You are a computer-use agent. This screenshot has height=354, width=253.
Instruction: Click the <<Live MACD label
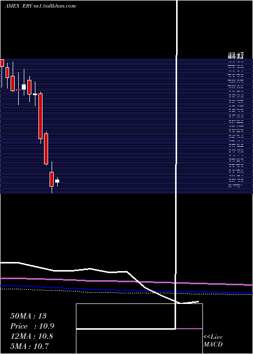click(213, 340)
